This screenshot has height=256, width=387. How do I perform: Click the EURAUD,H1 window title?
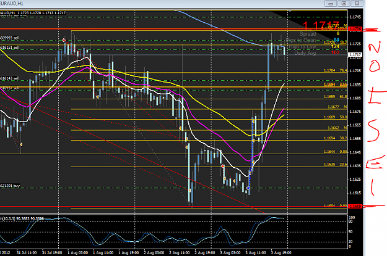[x=12, y=4]
